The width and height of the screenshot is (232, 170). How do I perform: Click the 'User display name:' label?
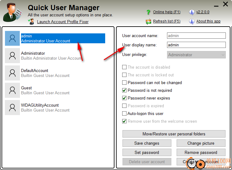(x=140, y=45)
